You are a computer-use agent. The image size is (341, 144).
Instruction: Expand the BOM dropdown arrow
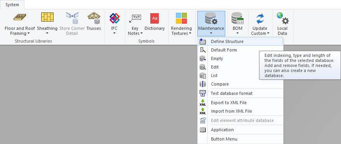[237, 33]
